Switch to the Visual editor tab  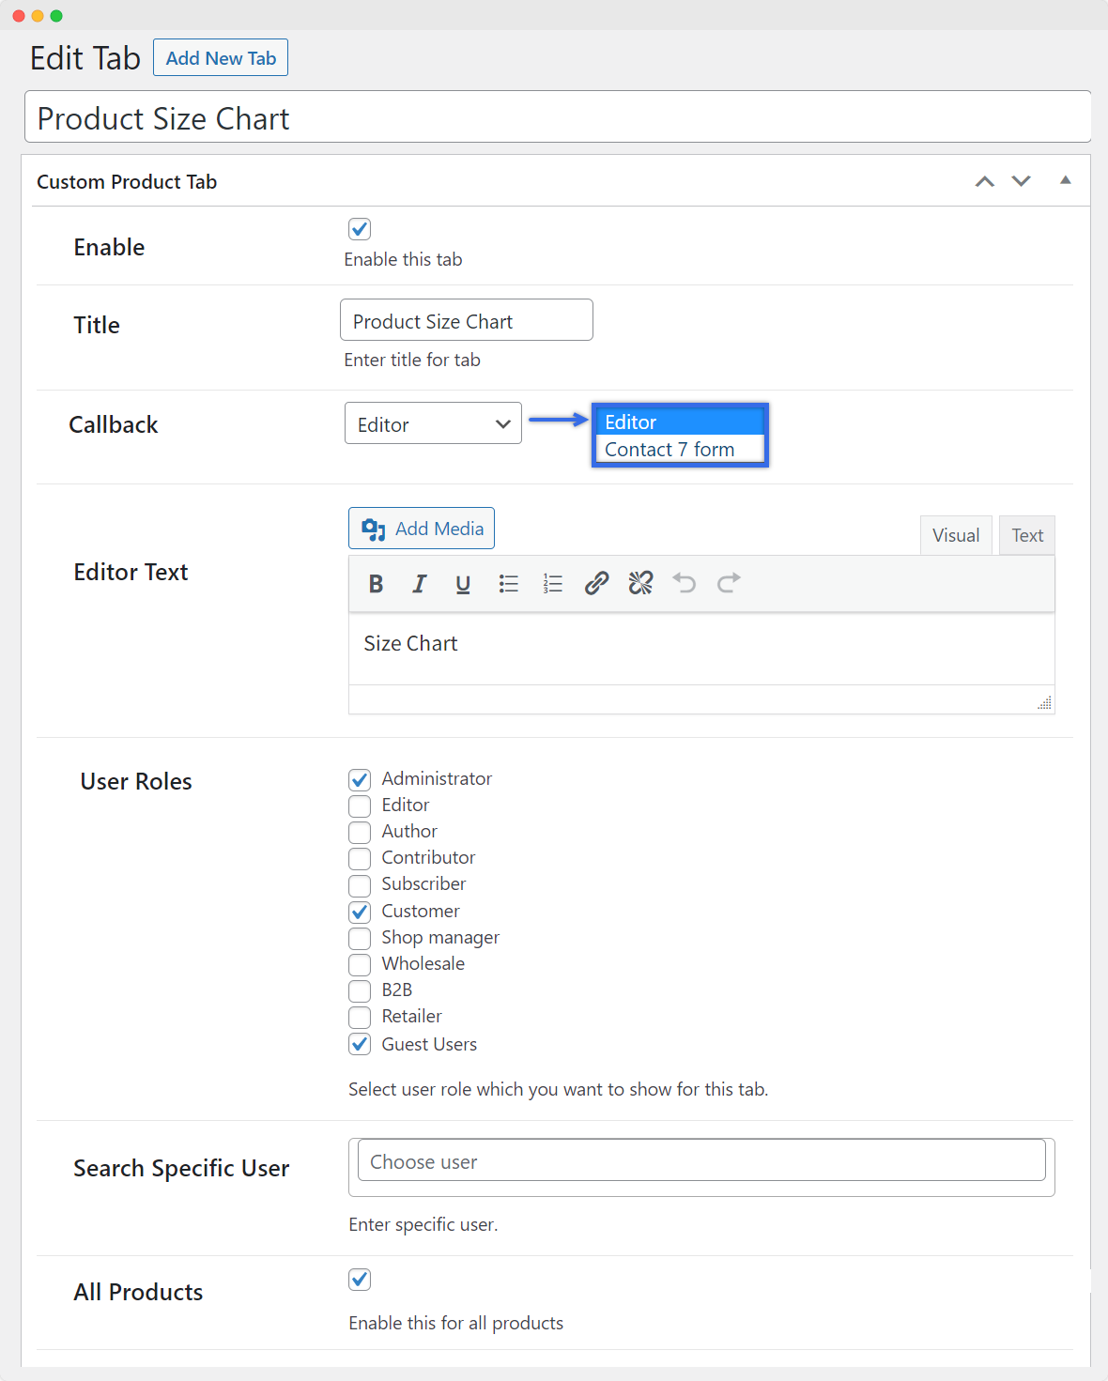click(955, 535)
